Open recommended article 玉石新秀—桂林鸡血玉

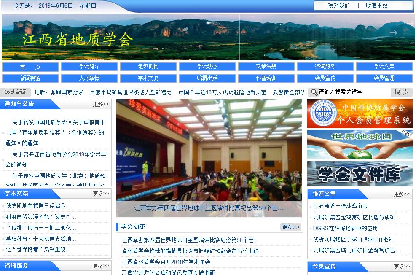click(341, 206)
